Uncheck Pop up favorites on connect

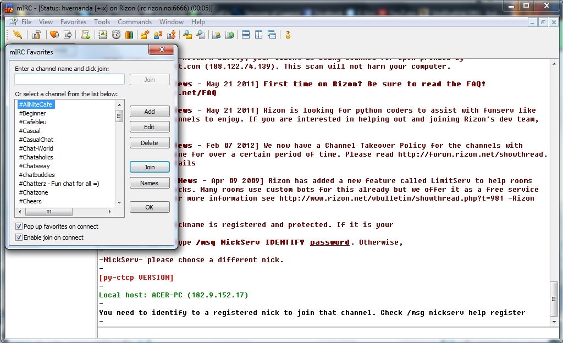tap(19, 226)
